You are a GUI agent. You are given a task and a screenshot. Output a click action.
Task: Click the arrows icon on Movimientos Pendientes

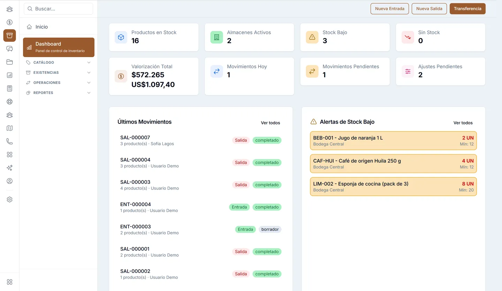click(312, 71)
